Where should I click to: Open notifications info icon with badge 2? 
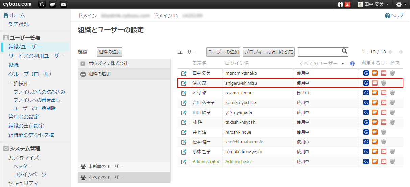pyautogui.click(x=343, y=4)
